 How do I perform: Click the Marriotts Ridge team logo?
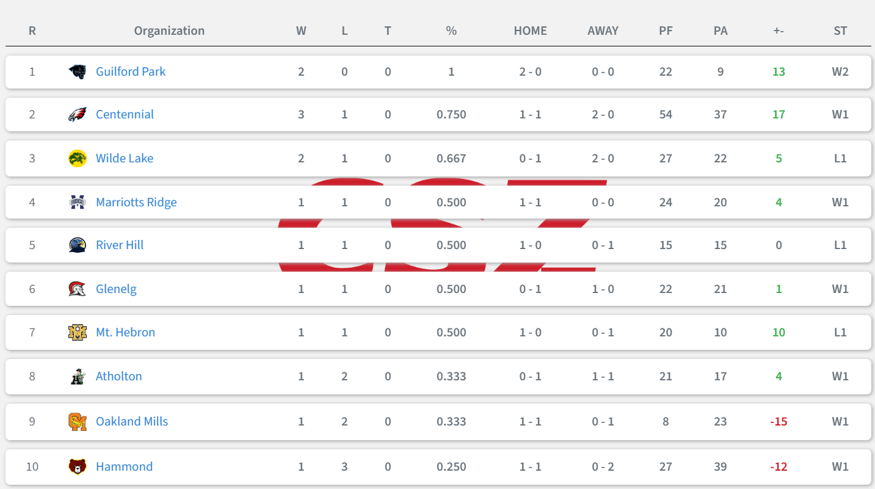pyautogui.click(x=77, y=202)
